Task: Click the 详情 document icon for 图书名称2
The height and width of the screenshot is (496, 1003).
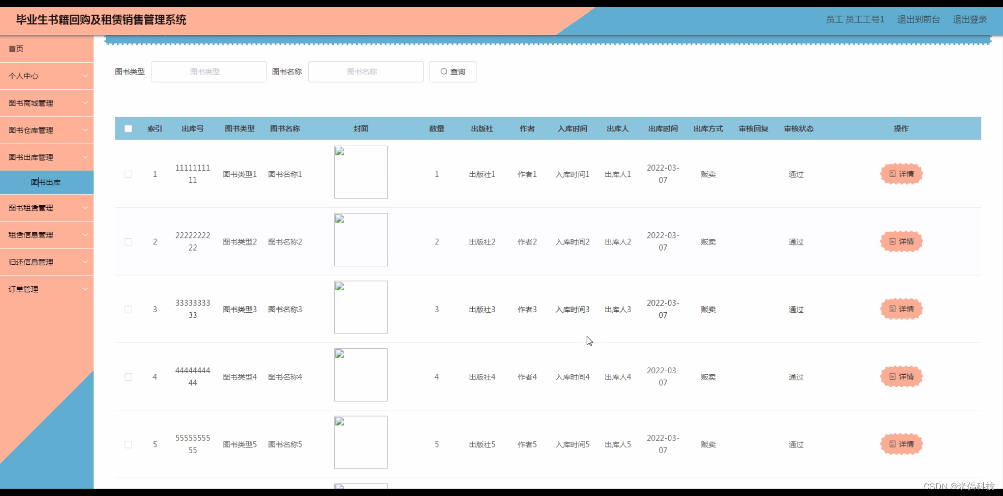Action: (892, 241)
